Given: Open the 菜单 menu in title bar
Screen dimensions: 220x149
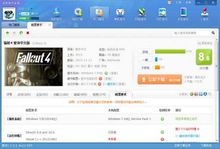Looking at the screenshot, I should [188, 3].
